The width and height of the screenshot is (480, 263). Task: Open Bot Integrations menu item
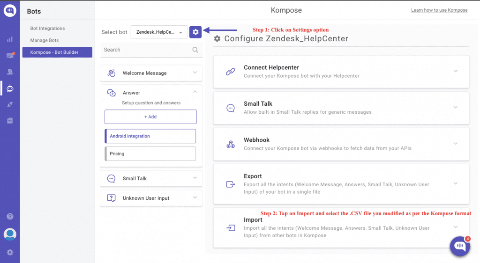click(47, 29)
